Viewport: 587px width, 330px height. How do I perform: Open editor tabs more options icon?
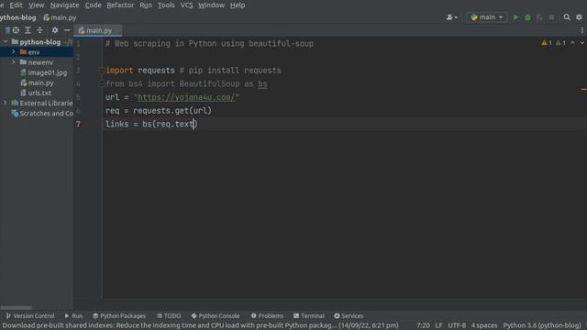point(582,30)
